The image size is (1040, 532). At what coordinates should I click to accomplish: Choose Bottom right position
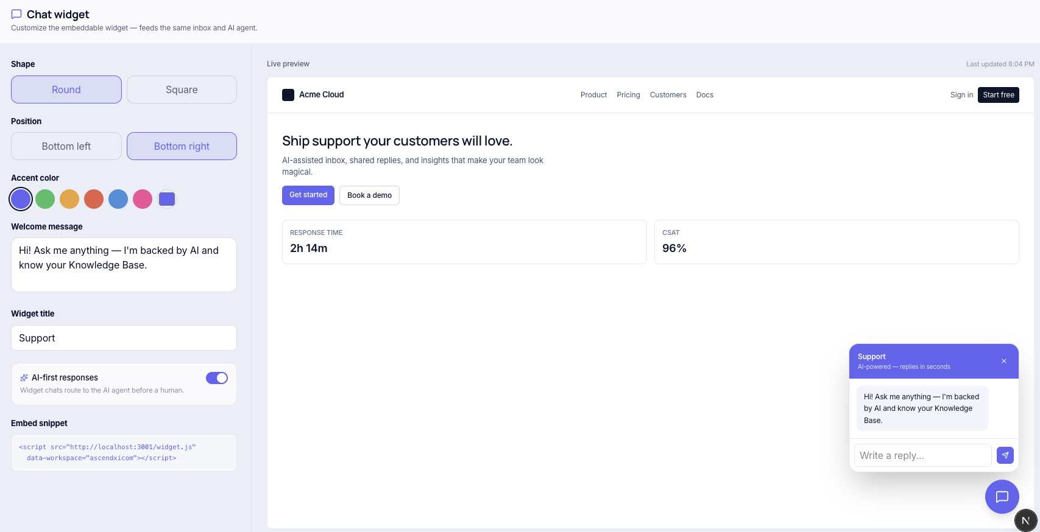[x=182, y=146]
